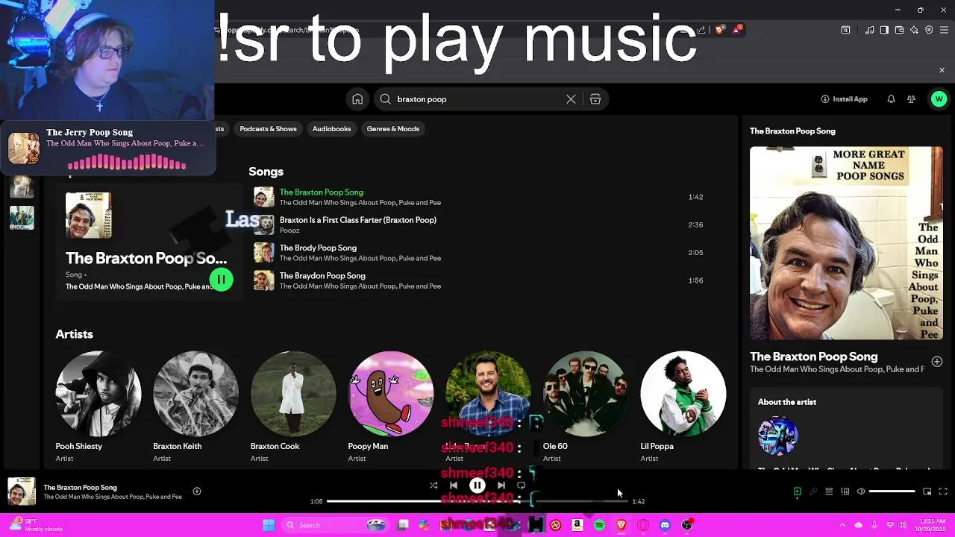Viewport: 955px width, 537px height.
Task: Open Discord from the taskbar
Action: click(665, 525)
